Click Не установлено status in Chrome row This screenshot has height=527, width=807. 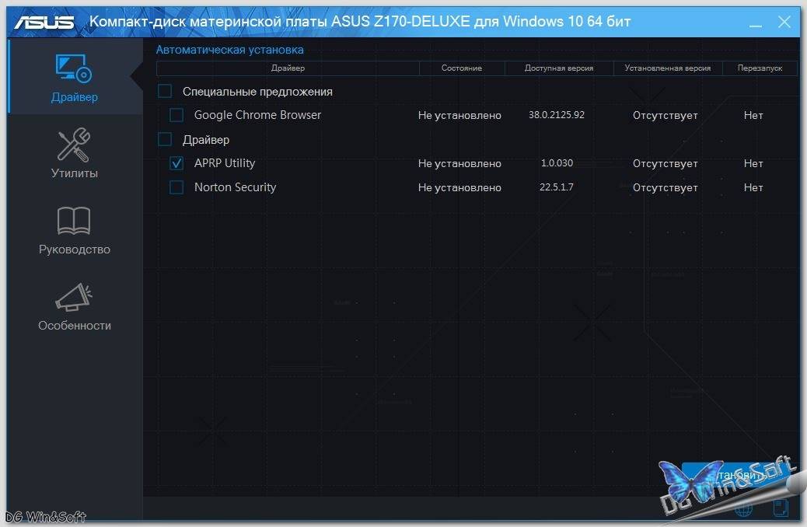pos(459,115)
